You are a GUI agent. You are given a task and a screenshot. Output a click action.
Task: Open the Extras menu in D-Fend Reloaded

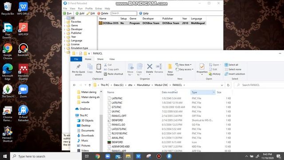99,8
